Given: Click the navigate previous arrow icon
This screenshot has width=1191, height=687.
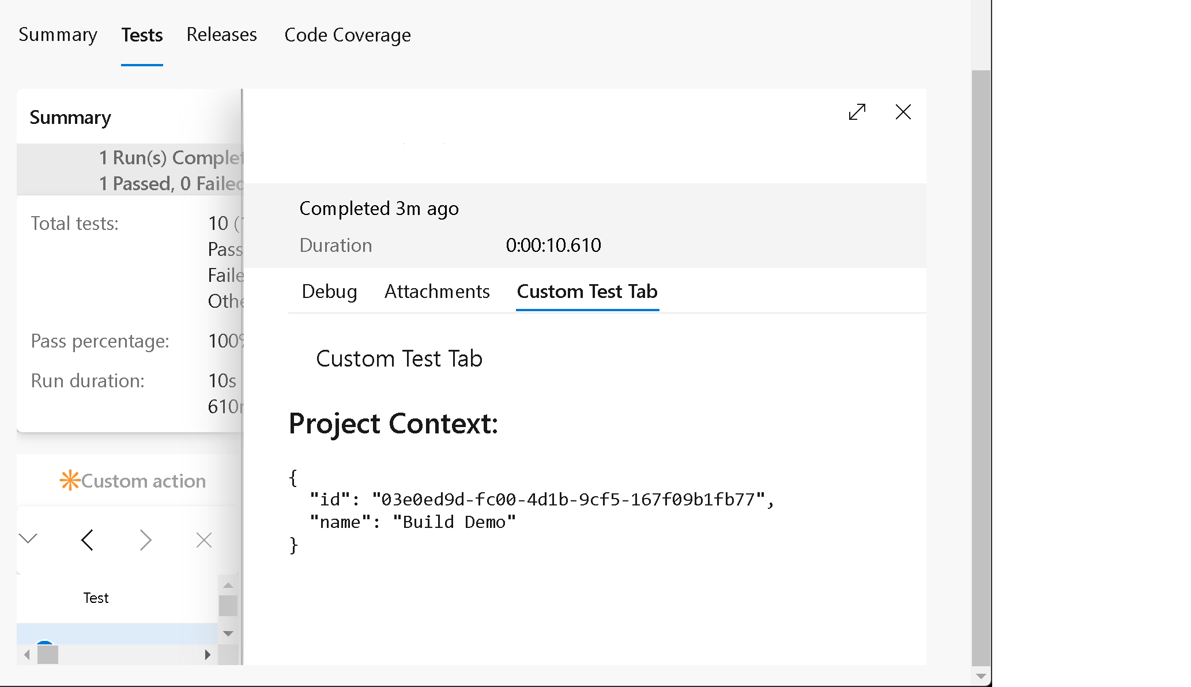Looking at the screenshot, I should (x=86, y=540).
